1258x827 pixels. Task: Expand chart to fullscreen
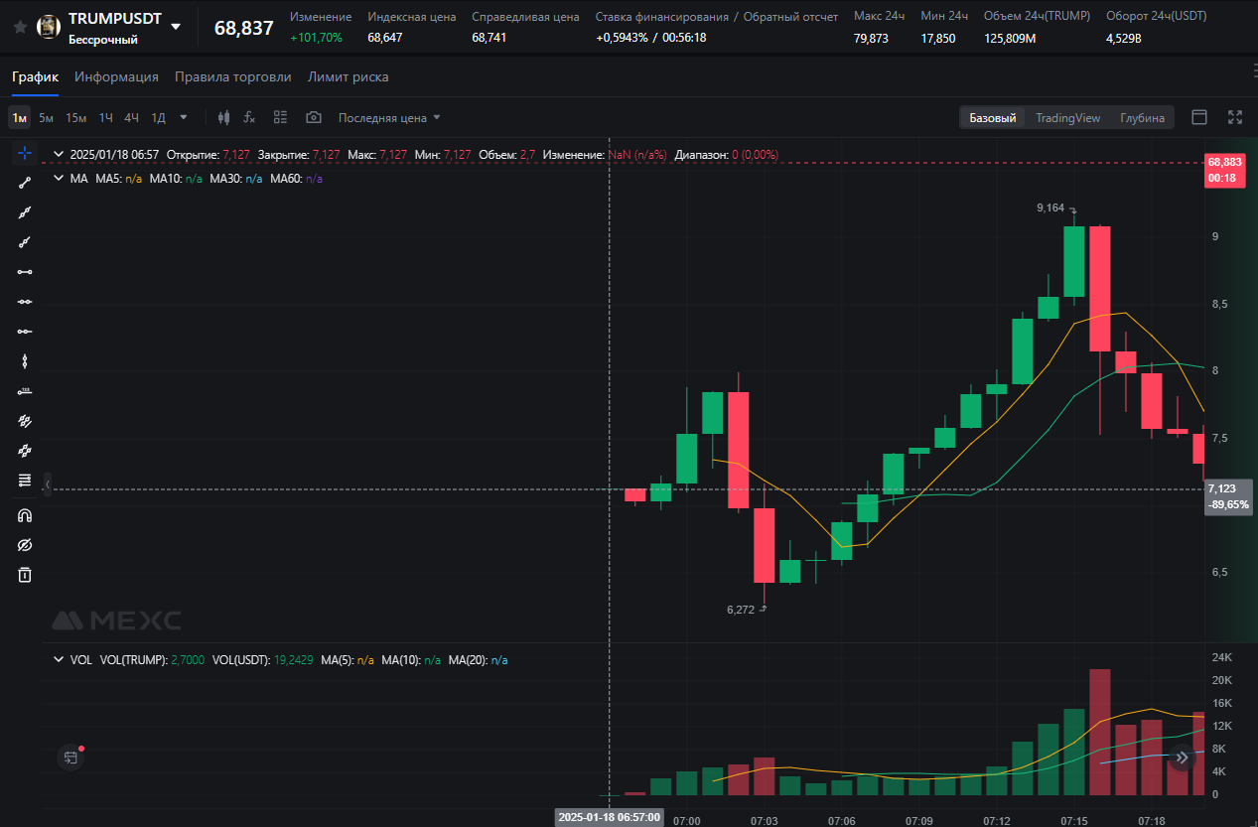(1235, 117)
